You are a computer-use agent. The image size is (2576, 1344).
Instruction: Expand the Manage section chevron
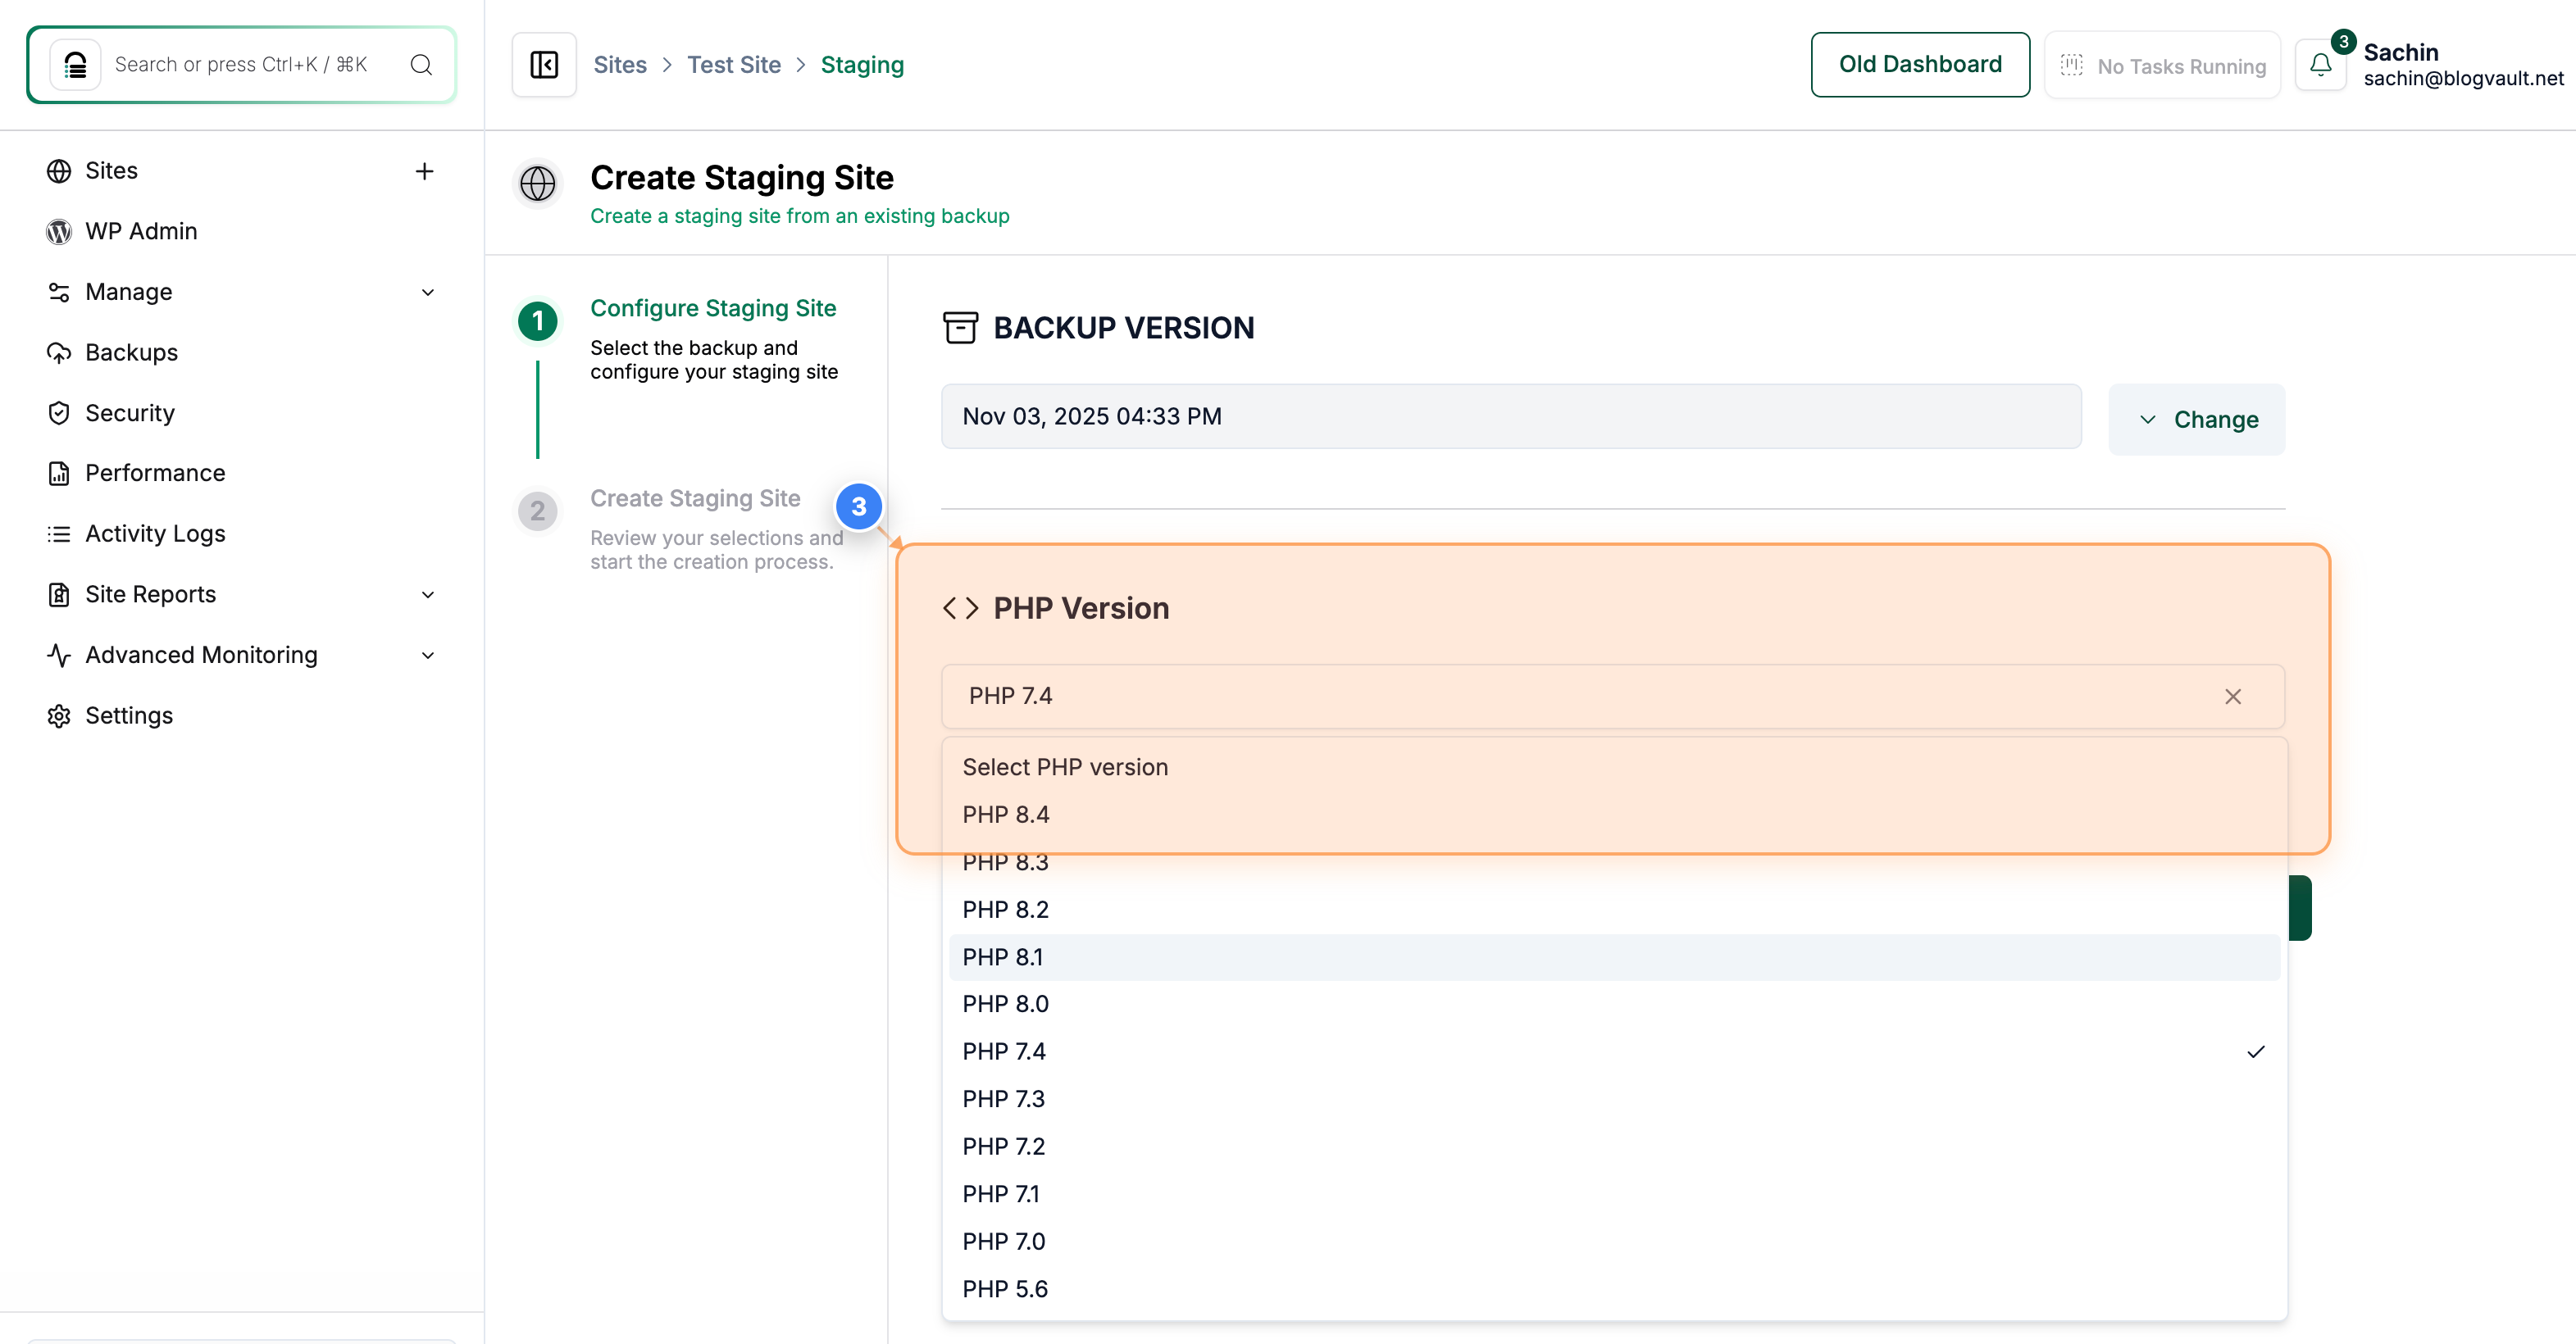428,292
